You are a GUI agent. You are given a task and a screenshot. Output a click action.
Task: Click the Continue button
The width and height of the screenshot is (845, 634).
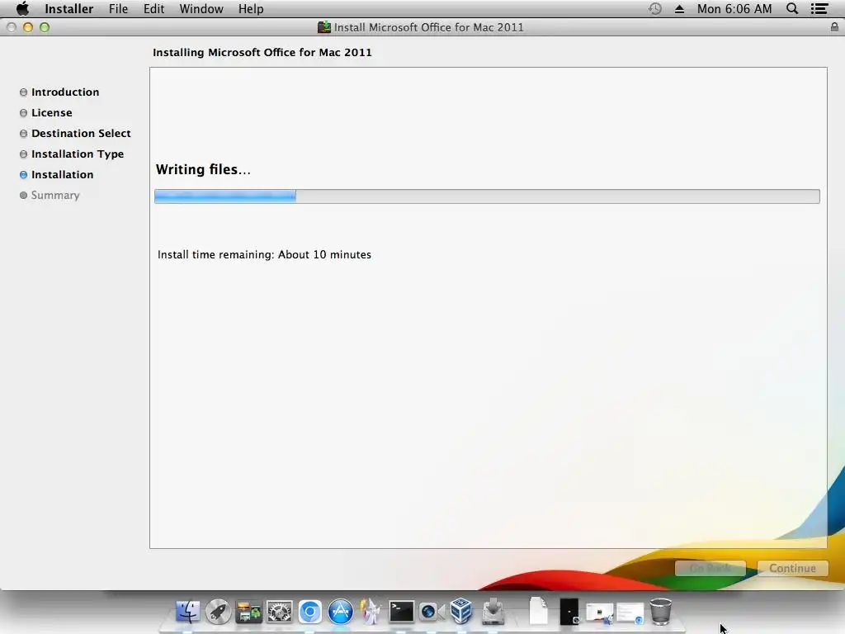[x=792, y=568]
